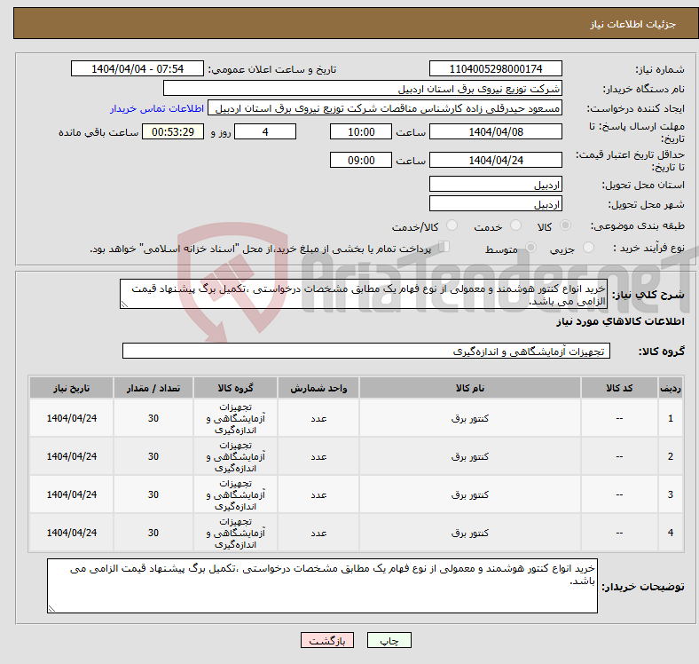Select row 1 کنتور برق item

tap(470, 418)
